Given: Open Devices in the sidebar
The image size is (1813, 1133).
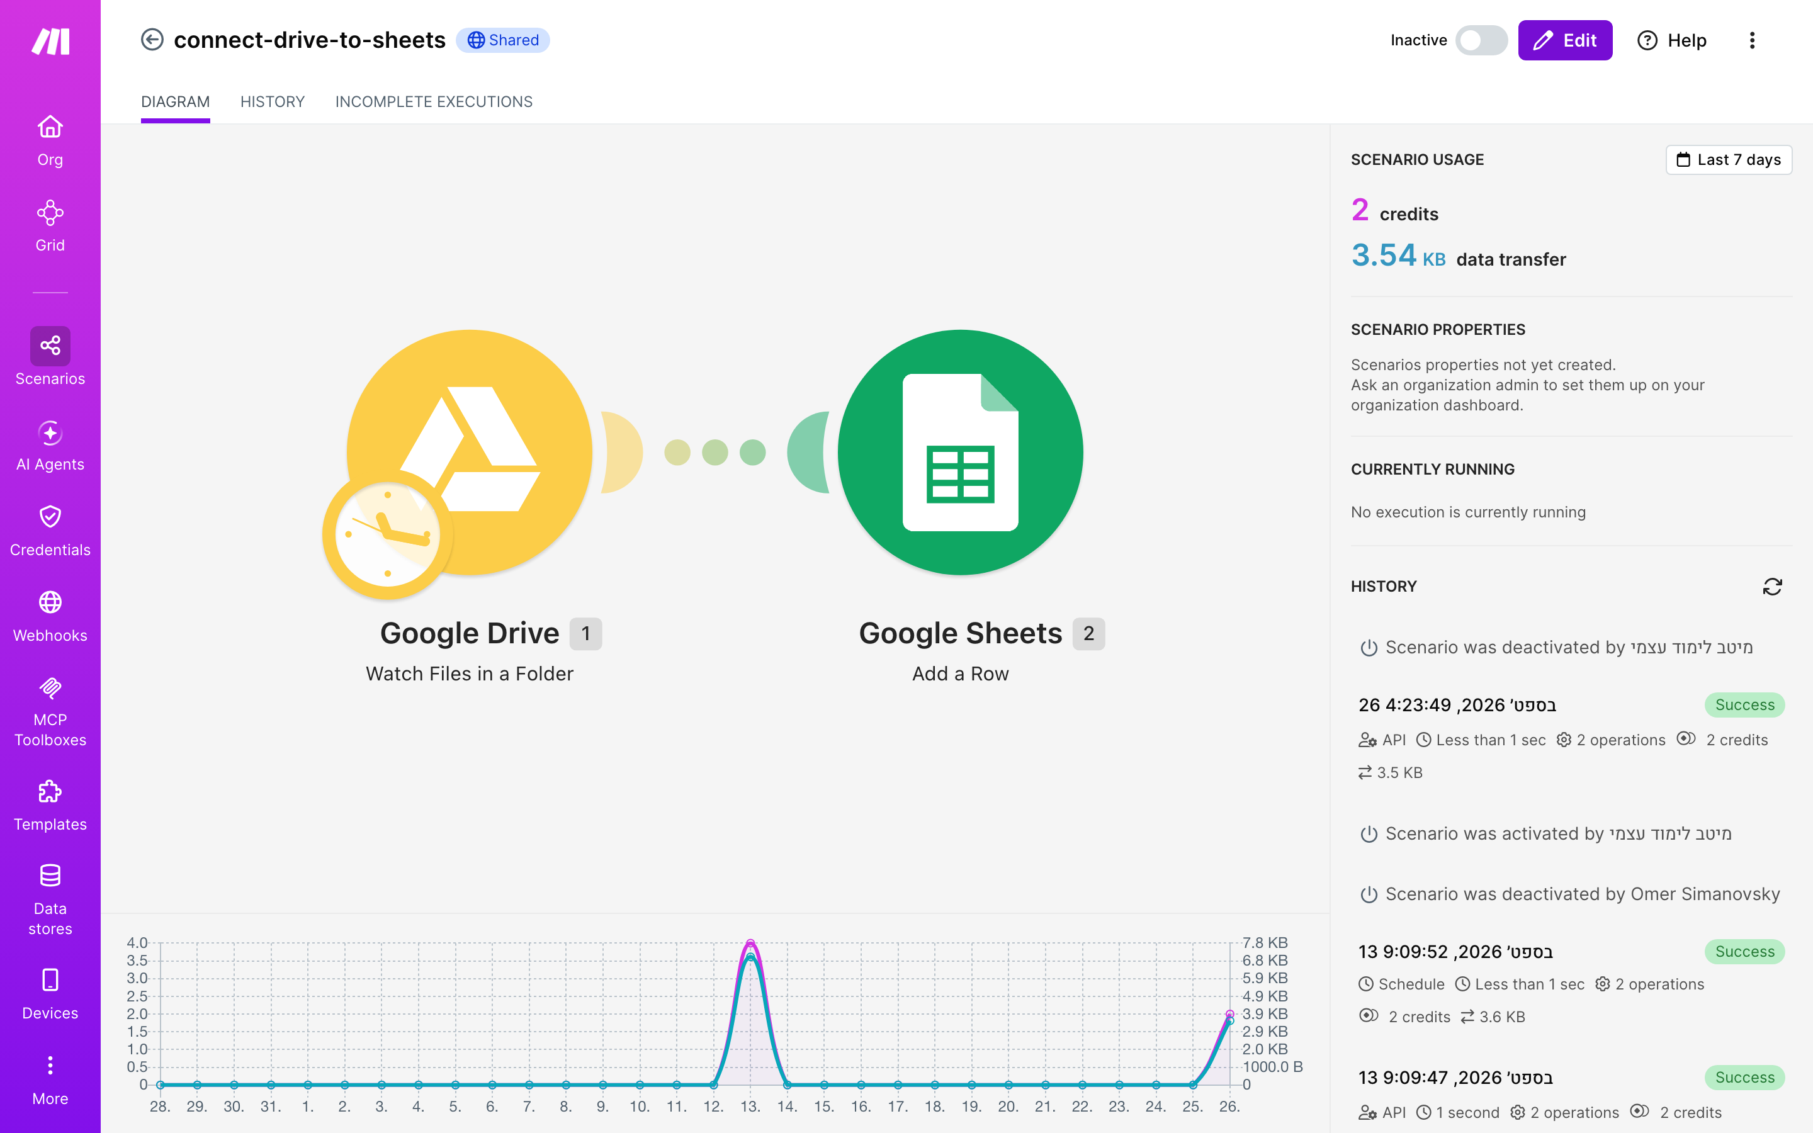Looking at the screenshot, I should click(x=50, y=994).
